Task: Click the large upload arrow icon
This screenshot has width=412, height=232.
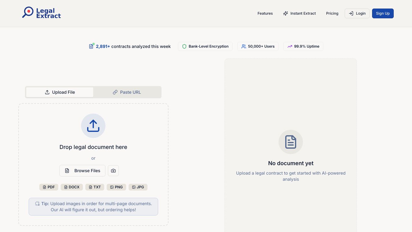Action: tap(93, 126)
